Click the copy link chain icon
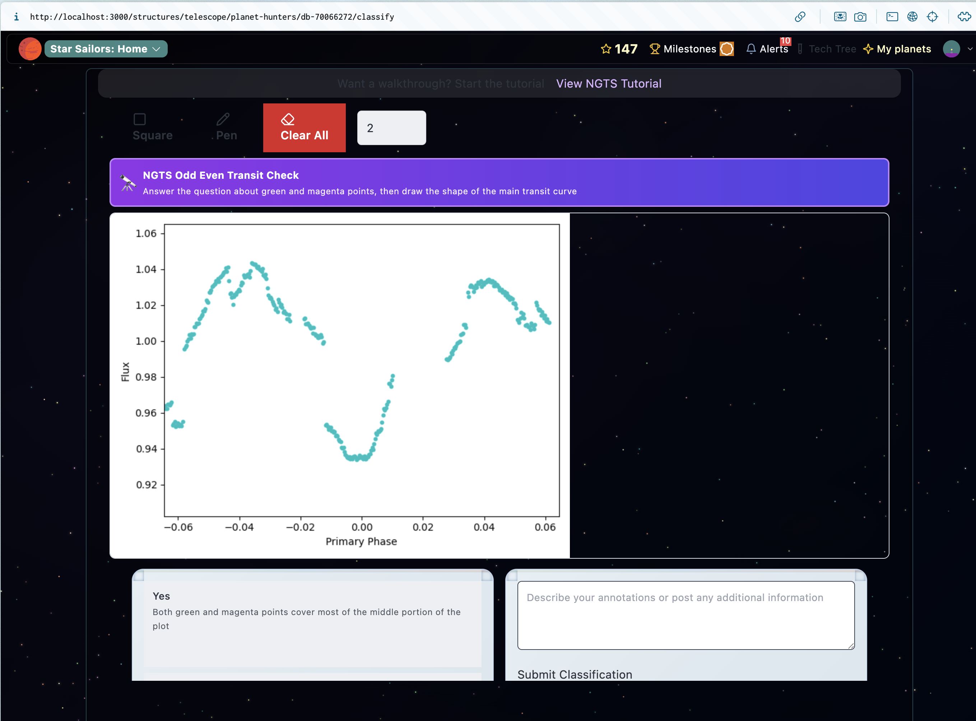The width and height of the screenshot is (976, 721). click(x=800, y=17)
